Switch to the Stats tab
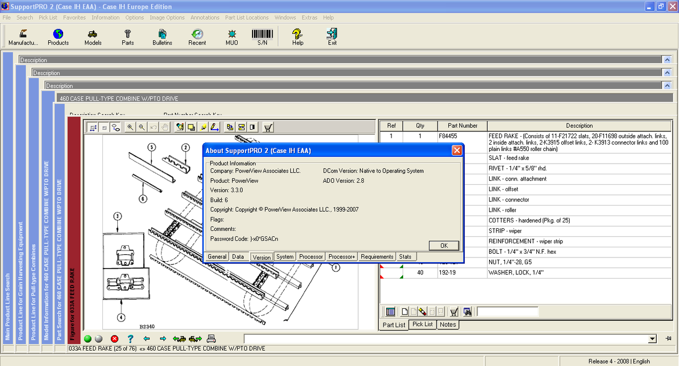Viewport: 679px width, 366px height. click(x=405, y=257)
